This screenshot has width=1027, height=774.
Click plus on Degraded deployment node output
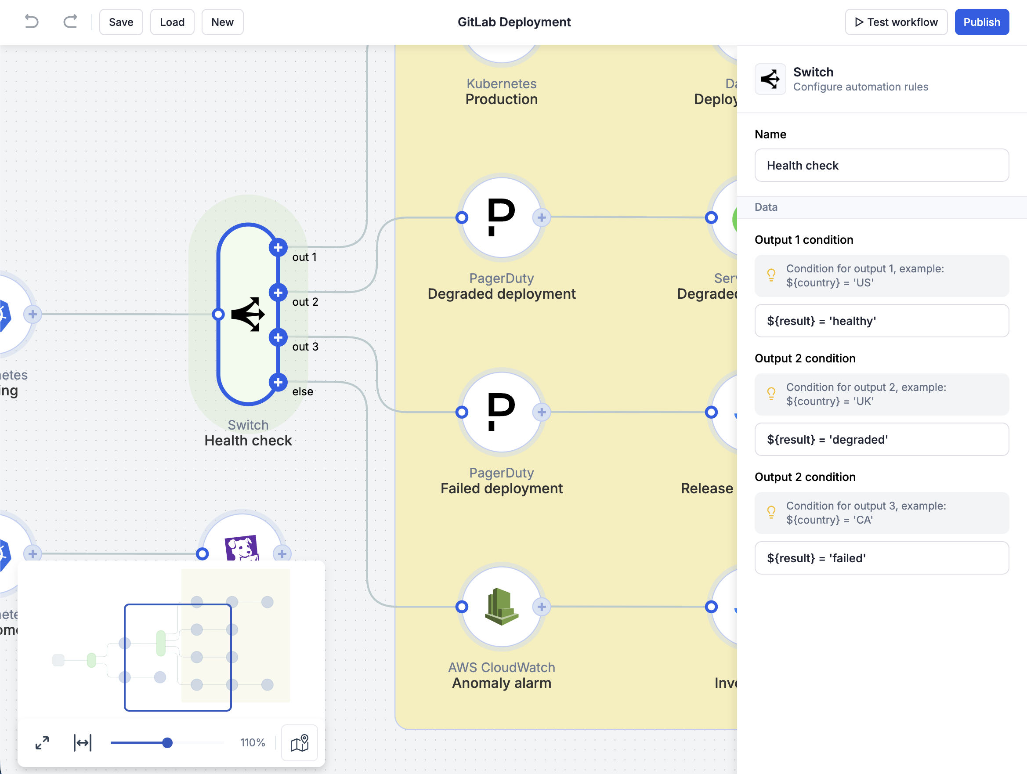[541, 217]
